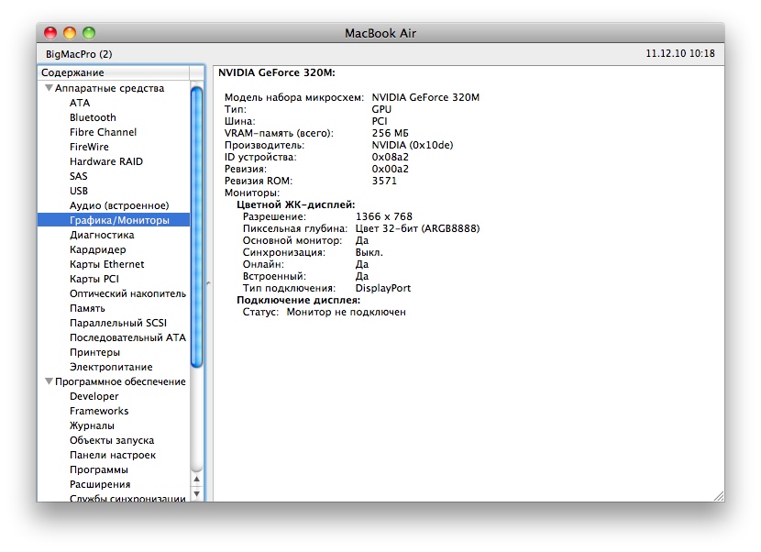Collapse the Программное обеспечение section triangle
The width and height of the screenshot is (761, 552).
point(49,382)
